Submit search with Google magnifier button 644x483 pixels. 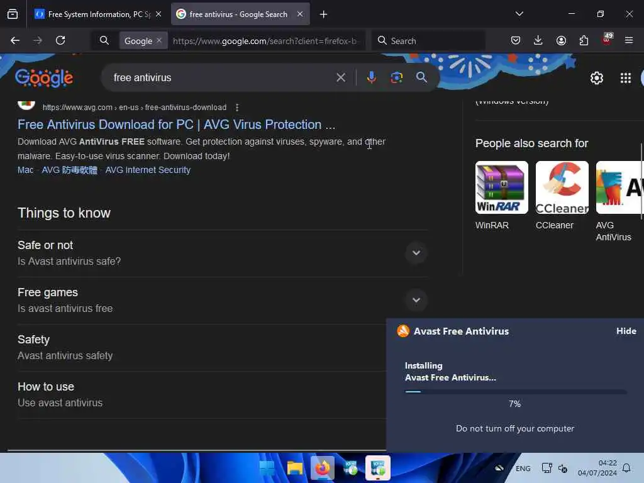pos(421,77)
